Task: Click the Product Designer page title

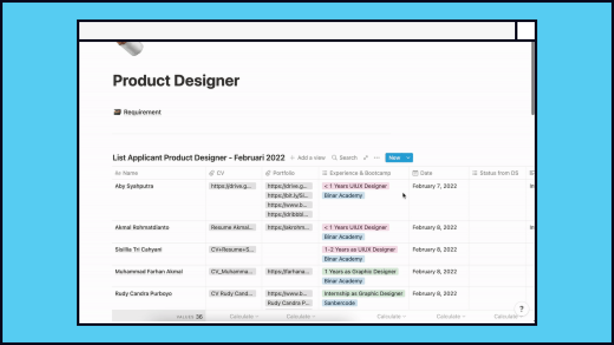Action: [176, 81]
